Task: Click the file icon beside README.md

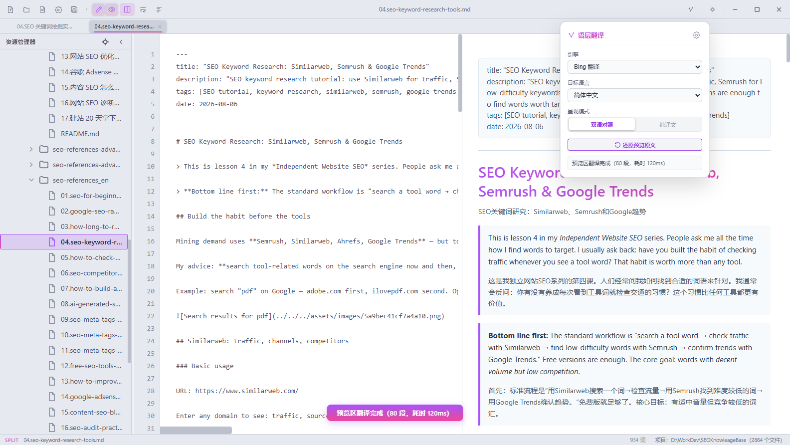Action: (52, 134)
